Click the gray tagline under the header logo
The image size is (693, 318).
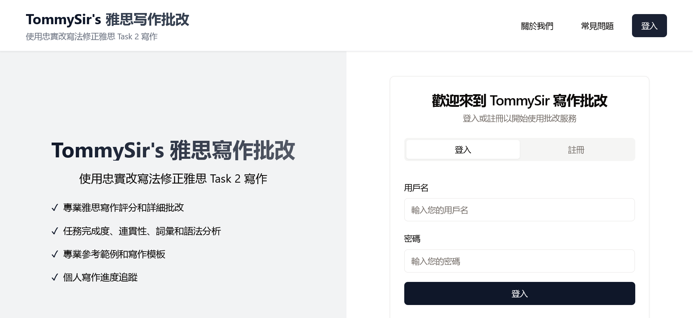coord(92,36)
